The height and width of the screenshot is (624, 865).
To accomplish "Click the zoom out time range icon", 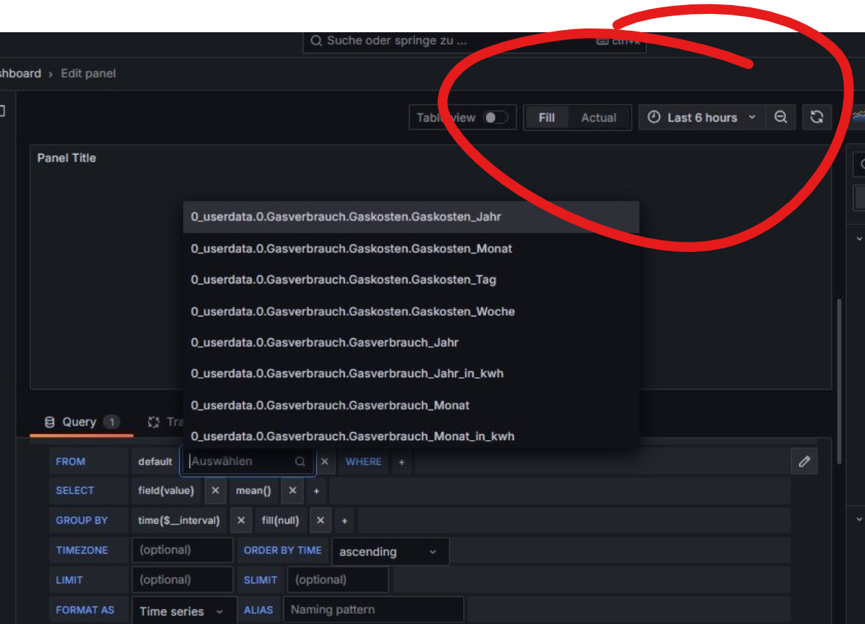I will point(781,117).
